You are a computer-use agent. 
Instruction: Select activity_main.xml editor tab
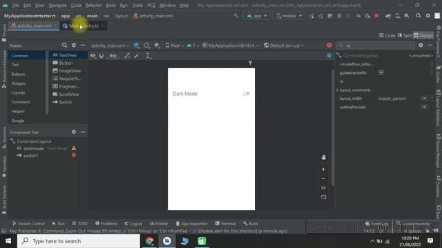[x=34, y=26]
